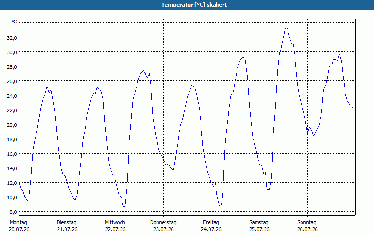Viewport: 374px width, 234px height.
Task: Click the Mittwoch day label
Action: coord(115,223)
